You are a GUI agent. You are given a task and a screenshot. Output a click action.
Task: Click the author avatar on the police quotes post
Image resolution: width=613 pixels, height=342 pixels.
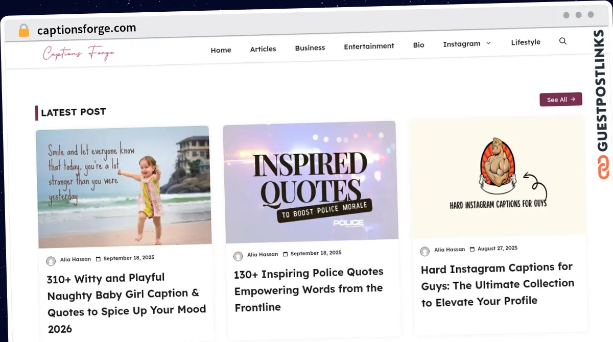pos(238,256)
